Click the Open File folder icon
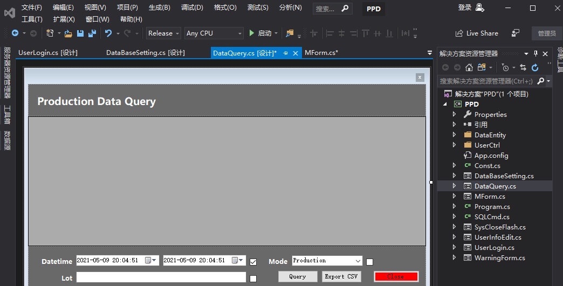Viewport: 563px width, 286px height. coord(68,34)
